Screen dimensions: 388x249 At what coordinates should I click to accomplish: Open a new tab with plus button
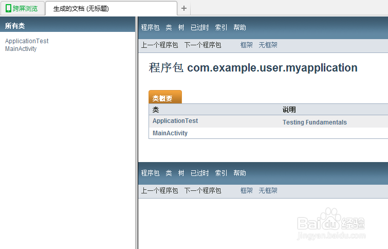(184, 8)
